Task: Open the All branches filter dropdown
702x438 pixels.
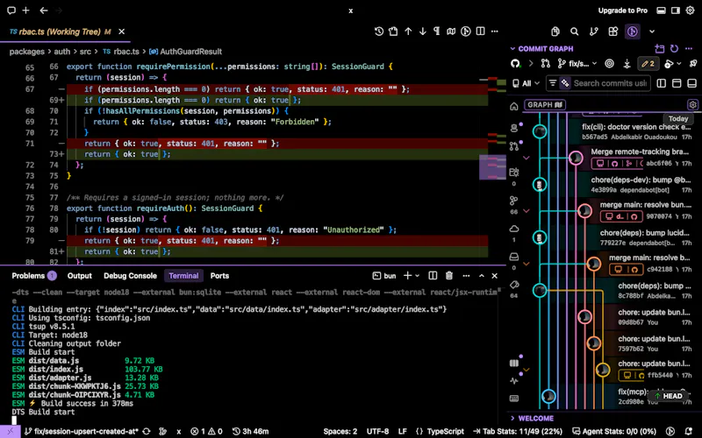Action: click(x=526, y=83)
